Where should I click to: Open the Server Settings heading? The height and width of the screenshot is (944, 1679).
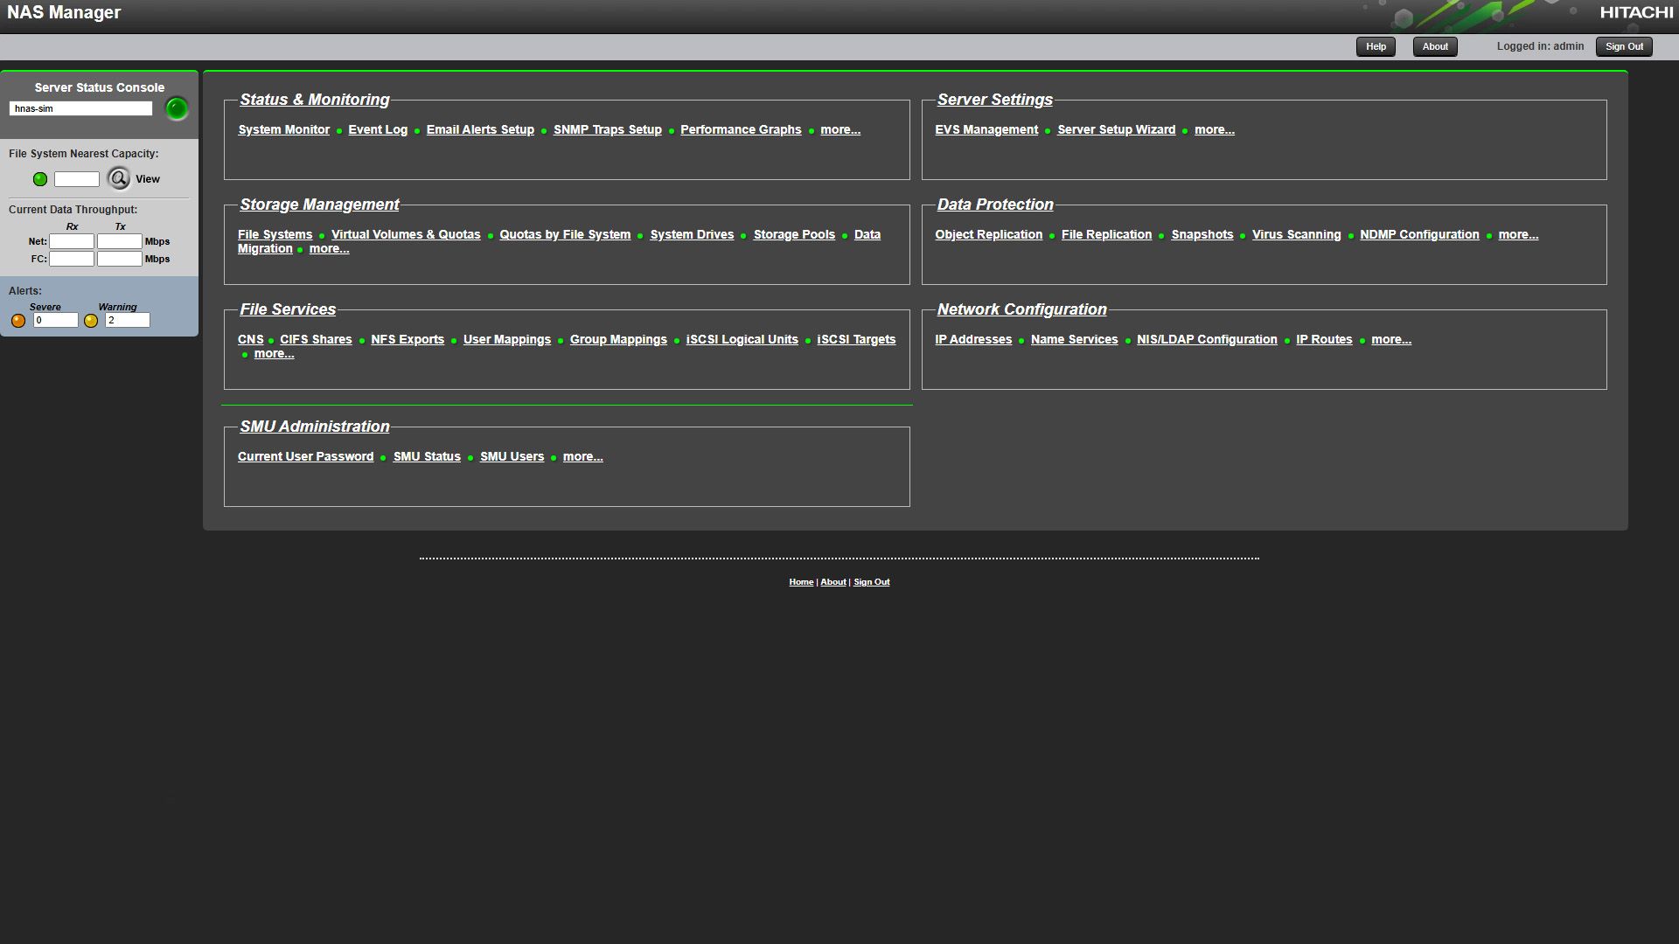995,100
